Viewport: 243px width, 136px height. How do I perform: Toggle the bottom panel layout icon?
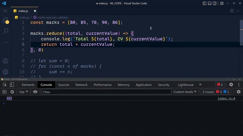pyautogui.click(x=210, y=3)
